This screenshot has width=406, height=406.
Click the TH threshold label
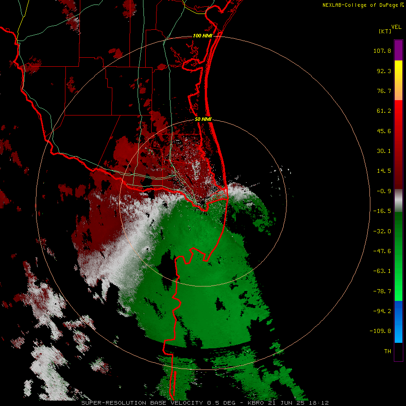pyautogui.click(x=388, y=351)
